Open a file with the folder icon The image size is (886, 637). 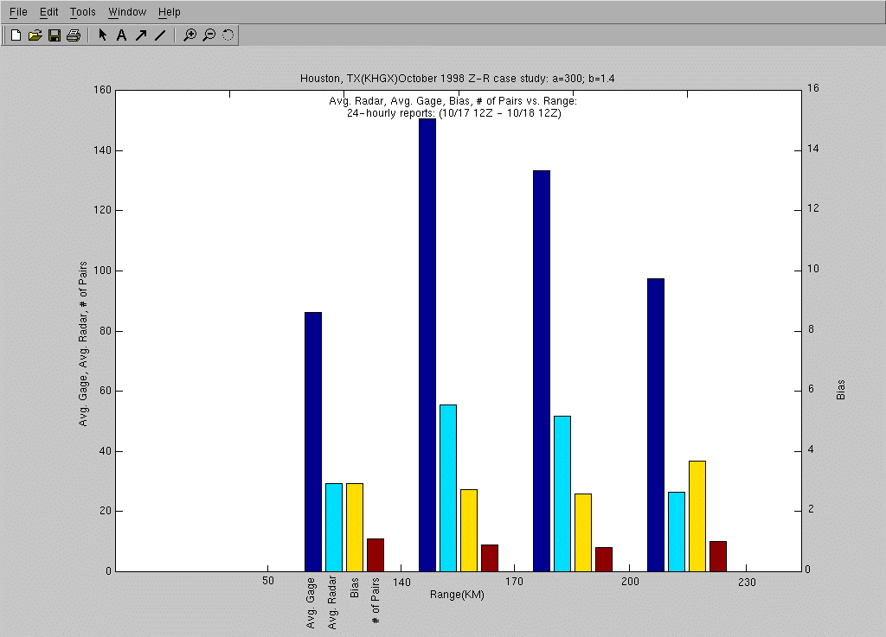click(35, 35)
